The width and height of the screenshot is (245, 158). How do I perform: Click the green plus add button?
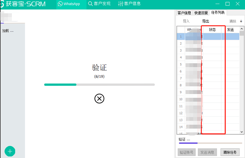pos(10,151)
